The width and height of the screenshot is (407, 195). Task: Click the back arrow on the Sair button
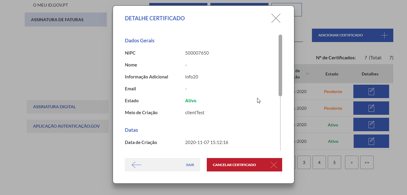[x=136, y=165]
